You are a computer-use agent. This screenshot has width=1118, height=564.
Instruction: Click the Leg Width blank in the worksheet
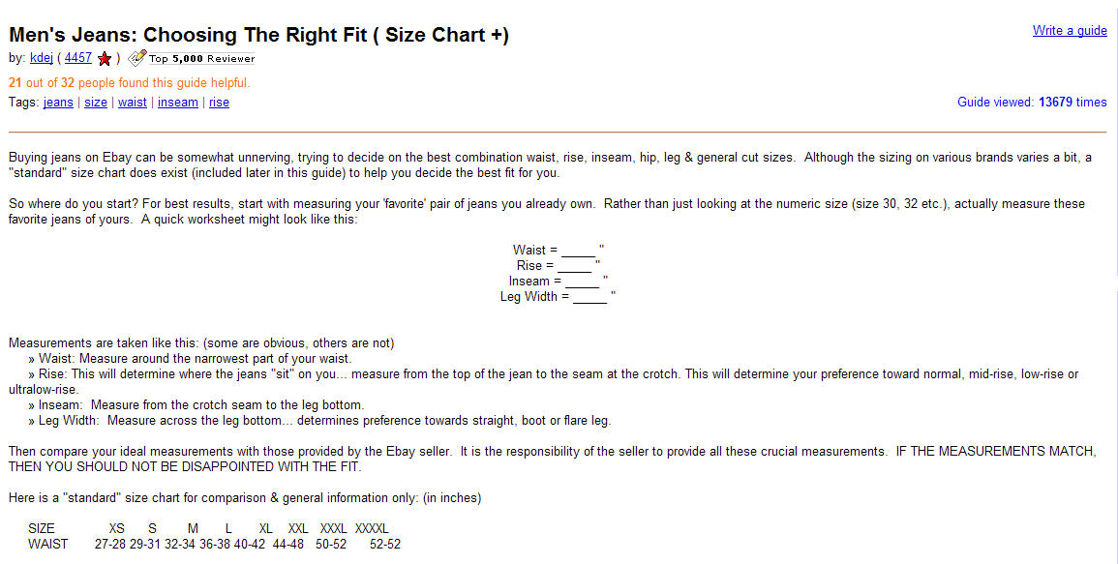[589, 296]
